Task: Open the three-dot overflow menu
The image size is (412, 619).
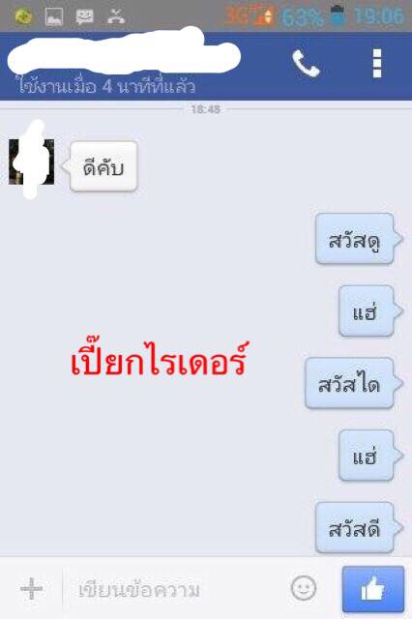Action: coord(377,63)
